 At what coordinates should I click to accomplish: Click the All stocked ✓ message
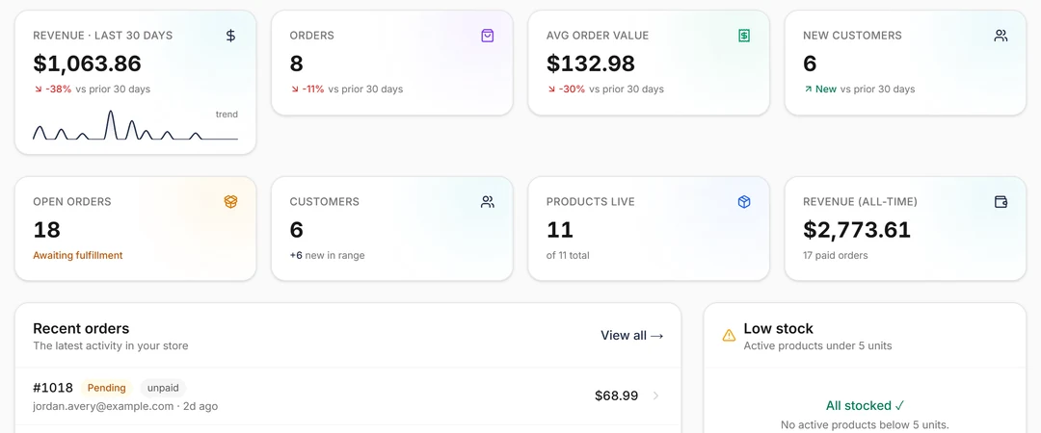(x=865, y=405)
